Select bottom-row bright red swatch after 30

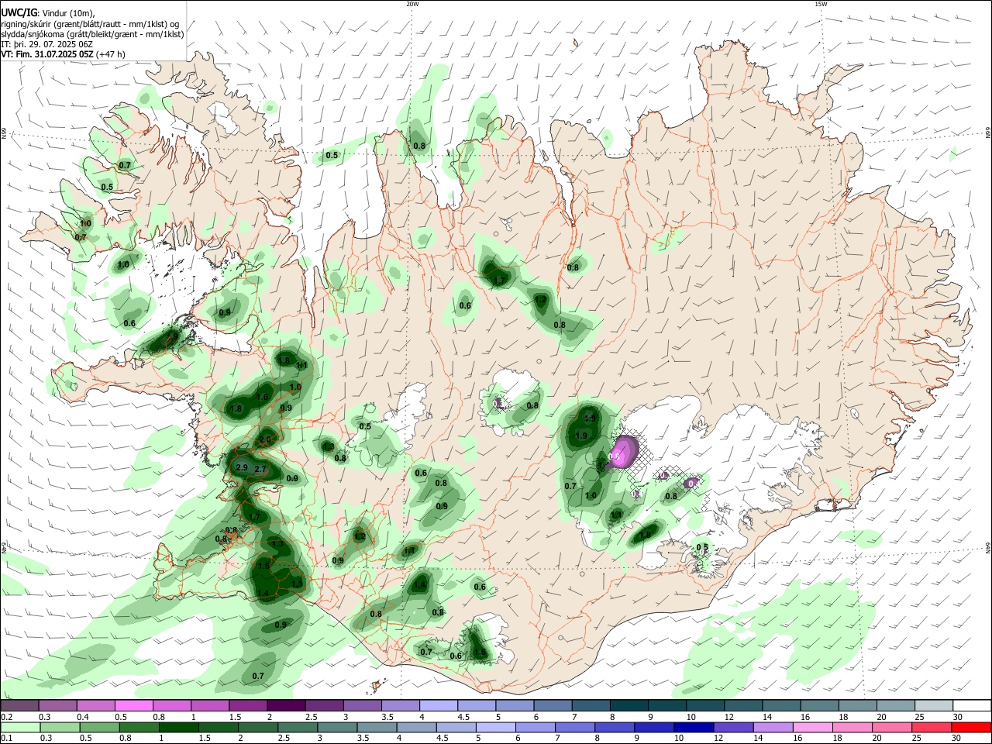click(x=972, y=727)
